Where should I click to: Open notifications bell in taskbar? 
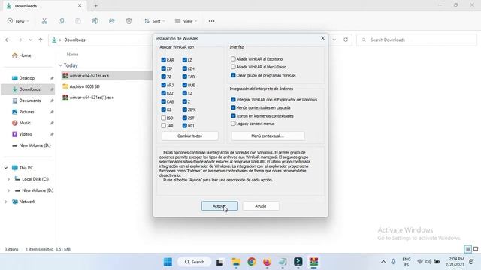coord(471,262)
